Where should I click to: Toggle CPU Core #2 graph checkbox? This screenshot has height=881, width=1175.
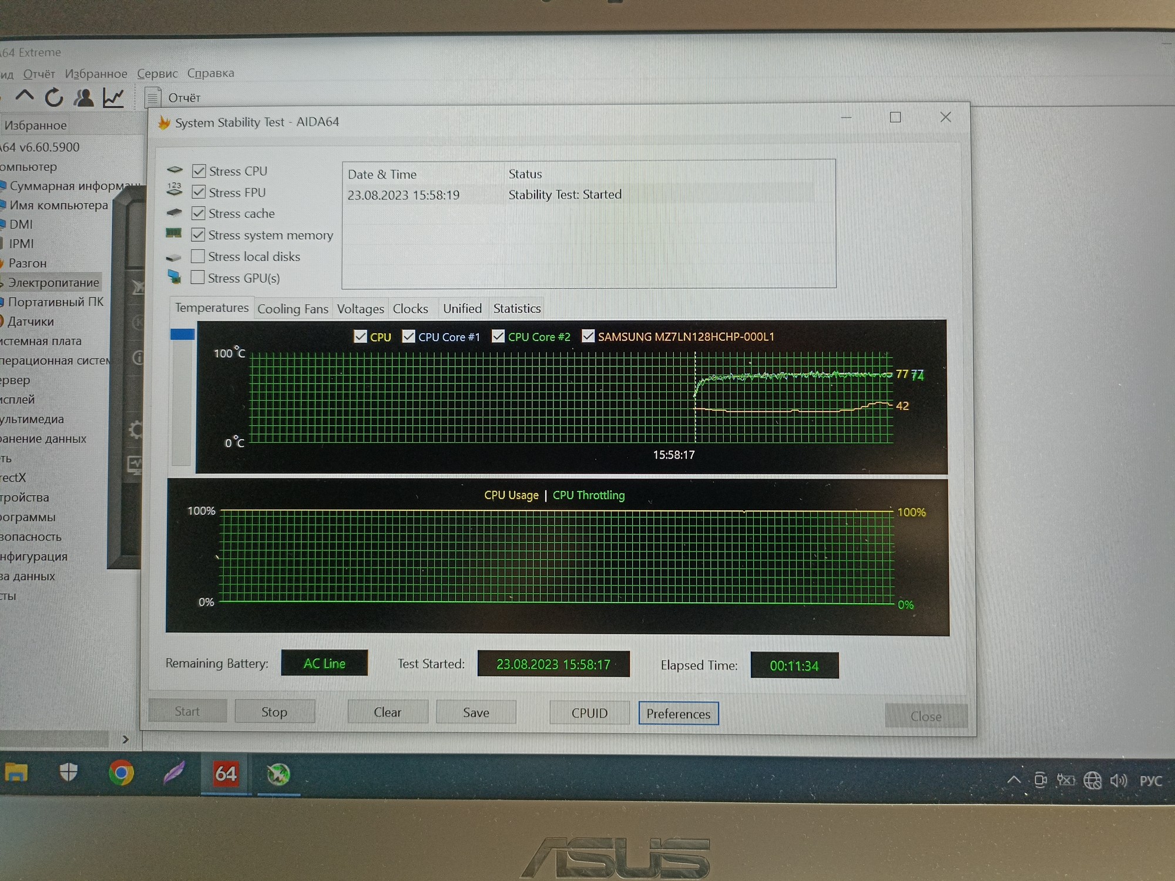498,336
